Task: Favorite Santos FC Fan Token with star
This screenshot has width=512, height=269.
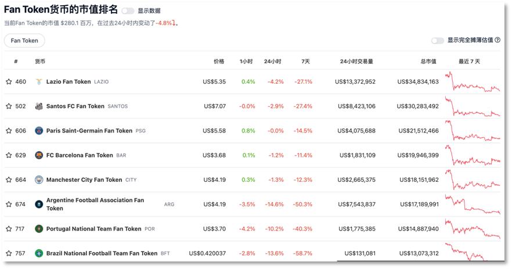Action: [9, 106]
